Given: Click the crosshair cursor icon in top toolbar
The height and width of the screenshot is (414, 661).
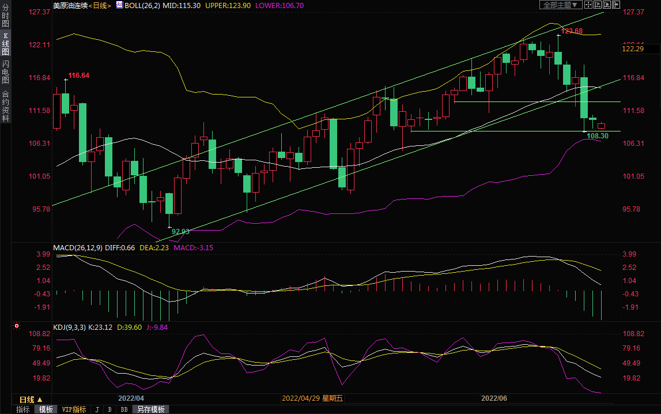Looking at the screenshot, I should [x=588, y=5].
